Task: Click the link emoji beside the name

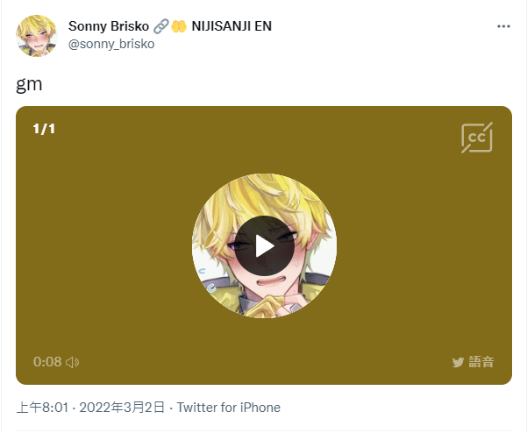Action: [x=160, y=26]
